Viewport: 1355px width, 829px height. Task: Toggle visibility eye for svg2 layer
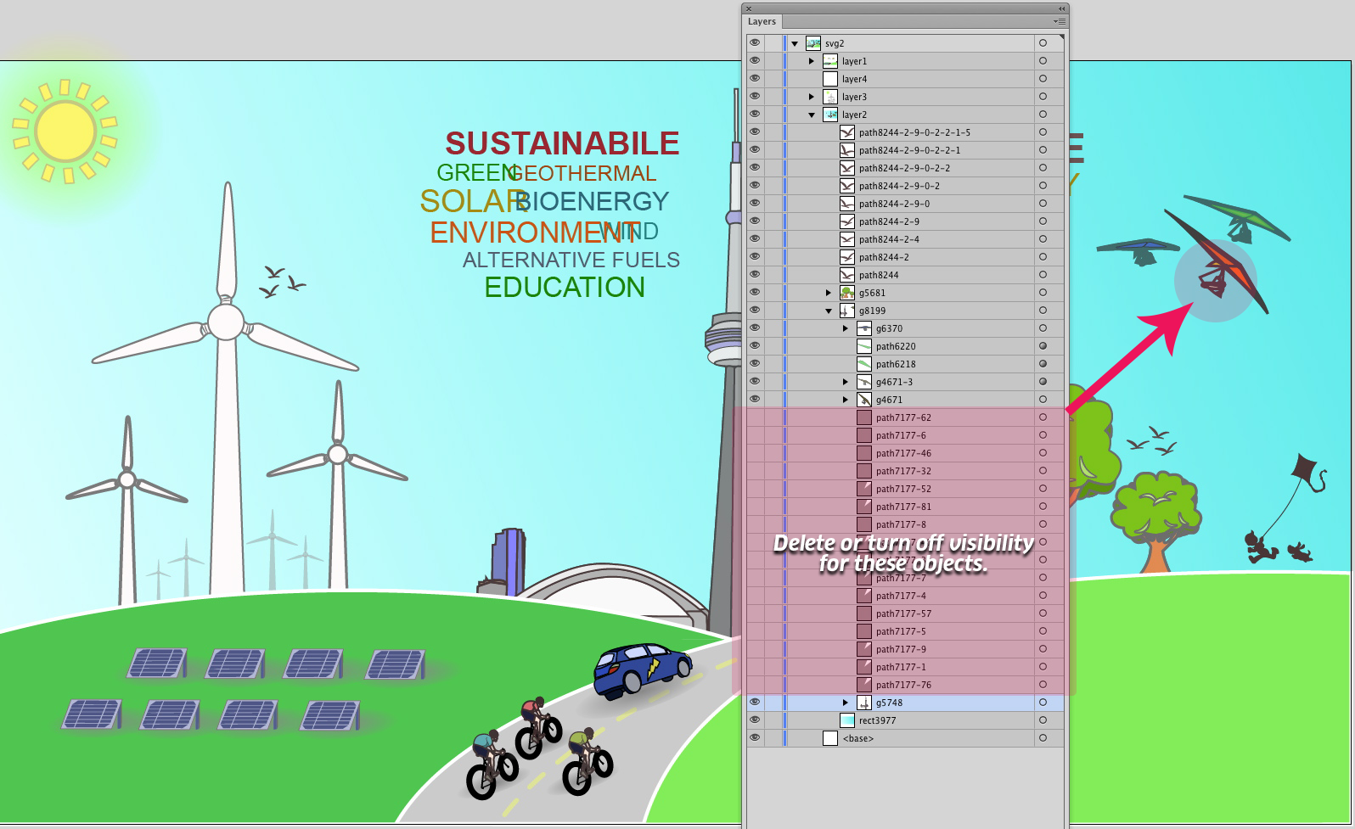coord(755,42)
